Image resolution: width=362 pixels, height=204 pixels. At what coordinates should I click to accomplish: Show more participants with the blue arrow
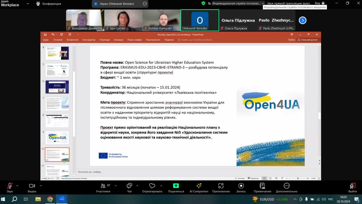[x=303, y=20]
